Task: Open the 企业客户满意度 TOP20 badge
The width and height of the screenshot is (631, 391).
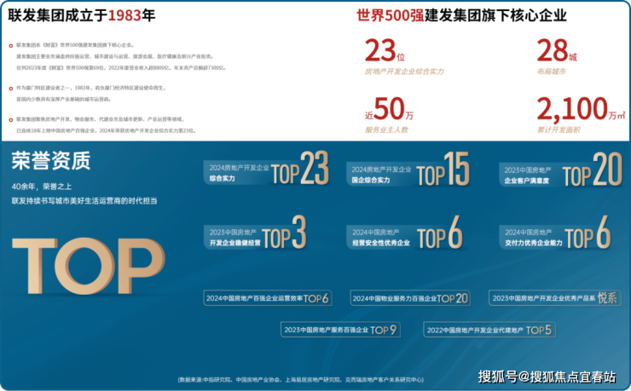Action: click(x=560, y=170)
